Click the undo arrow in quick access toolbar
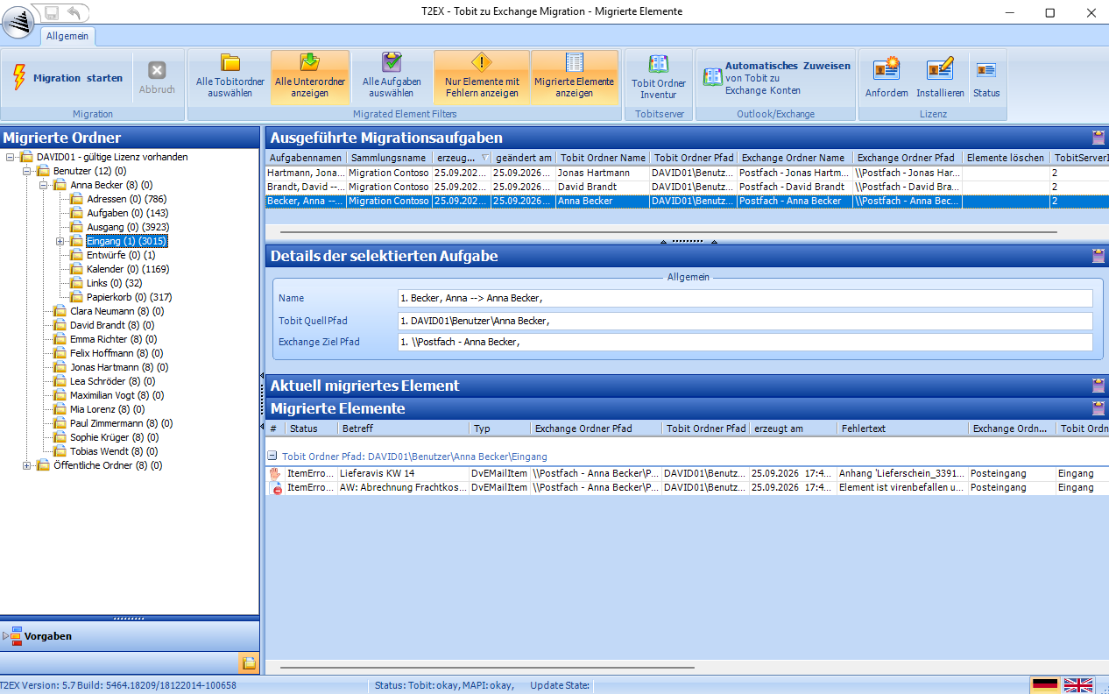This screenshot has height=694, width=1109. point(74,12)
